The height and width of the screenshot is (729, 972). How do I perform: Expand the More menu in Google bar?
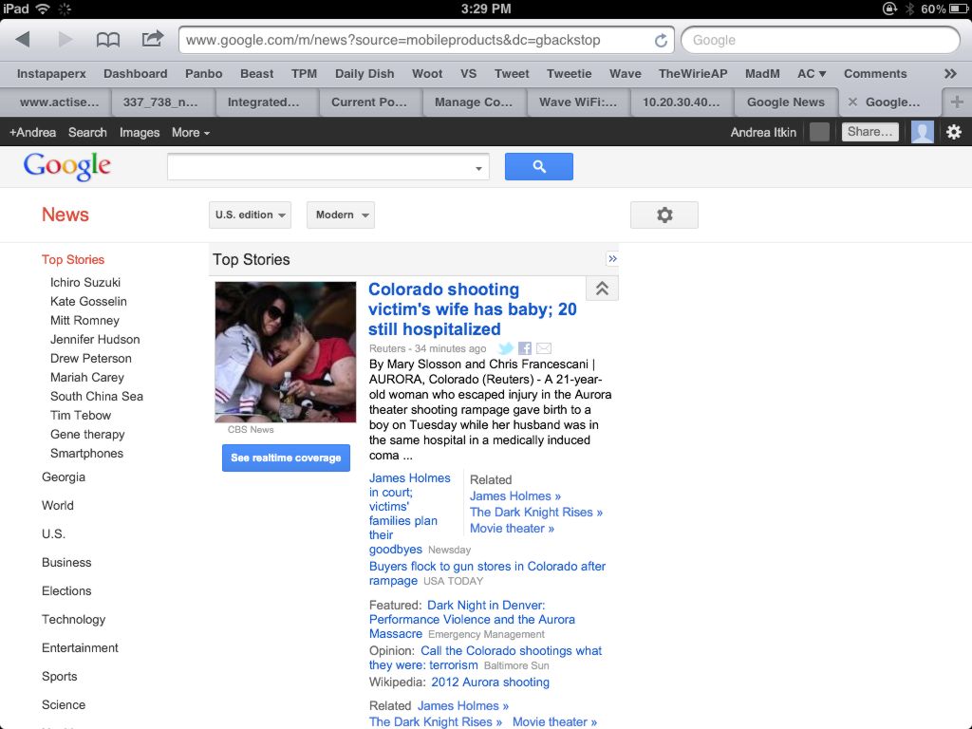coord(190,133)
